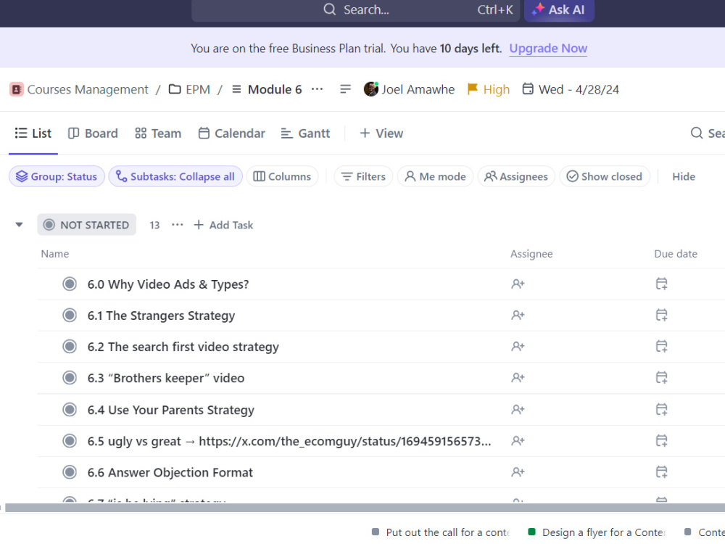Open Subtasks: Collapse all dropdown
The image size is (725, 544).
point(175,177)
